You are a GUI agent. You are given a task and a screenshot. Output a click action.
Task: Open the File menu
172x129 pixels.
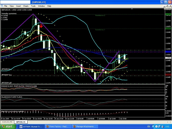[6, 6]
